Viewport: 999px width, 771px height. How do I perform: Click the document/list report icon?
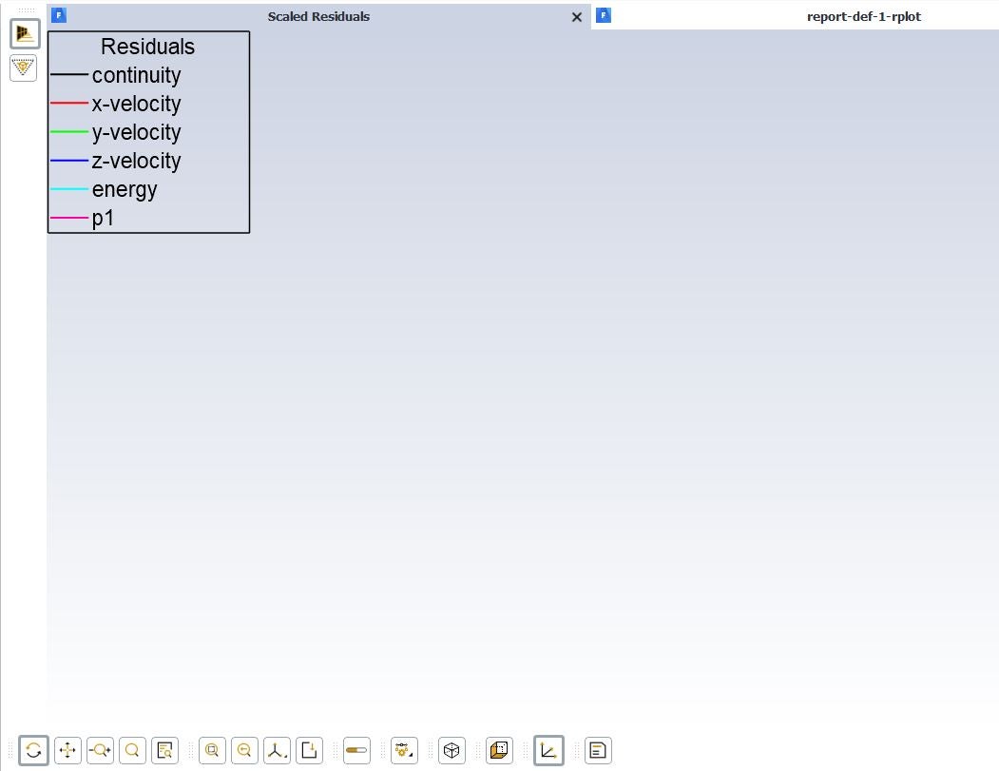[x=598, y=750]
